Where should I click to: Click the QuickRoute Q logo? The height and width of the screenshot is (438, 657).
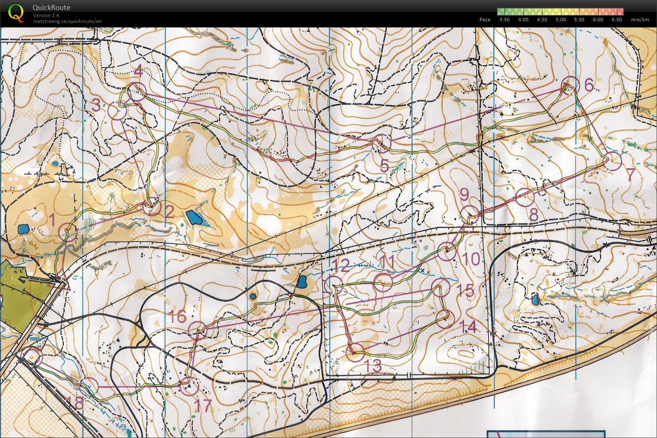(16, 13)
